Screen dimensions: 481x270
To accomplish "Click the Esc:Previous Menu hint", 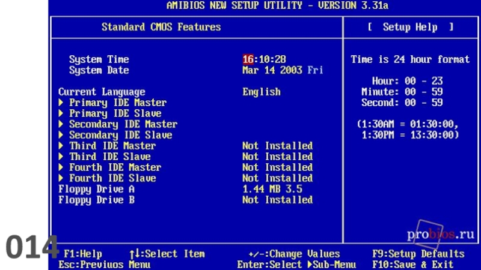I will 104,265.
